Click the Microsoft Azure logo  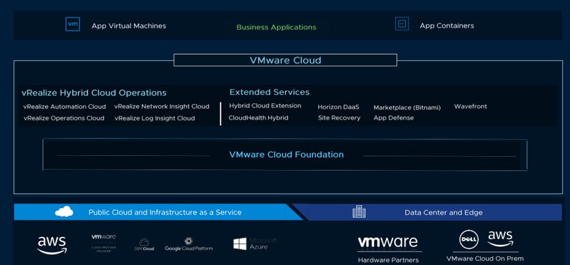click(x=255, y=244)
